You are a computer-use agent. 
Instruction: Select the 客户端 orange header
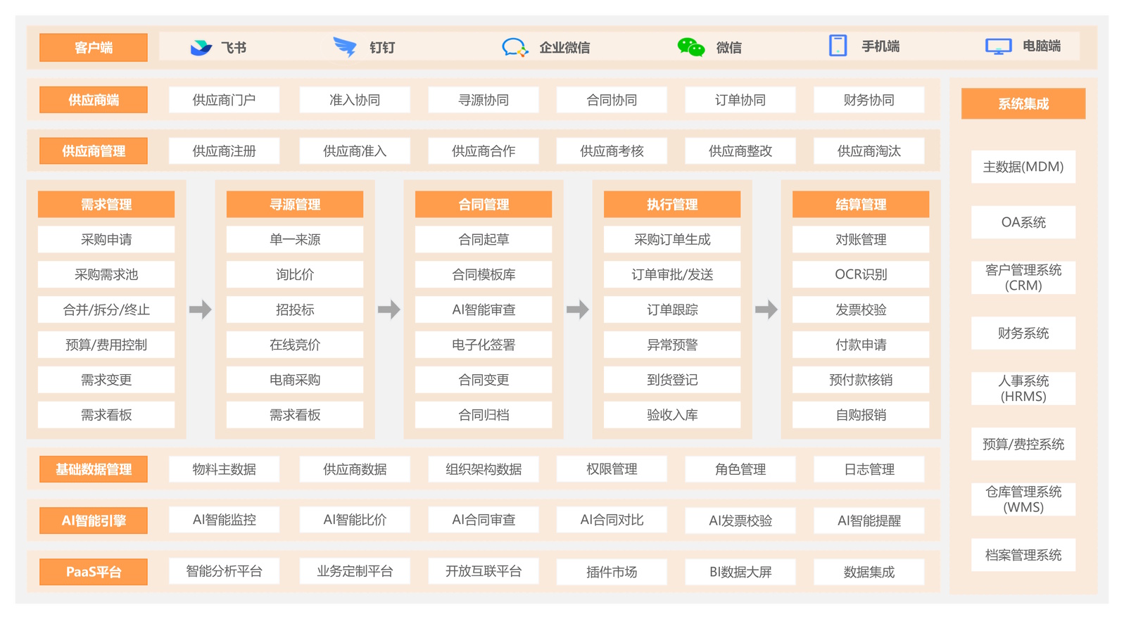point(94,48)
